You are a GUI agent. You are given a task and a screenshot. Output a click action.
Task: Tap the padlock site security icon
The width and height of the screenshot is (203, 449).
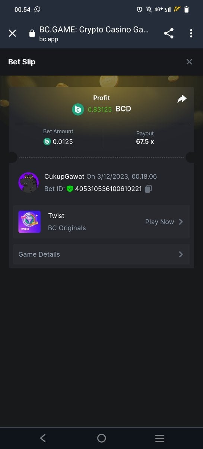click(x=32, y=34)
